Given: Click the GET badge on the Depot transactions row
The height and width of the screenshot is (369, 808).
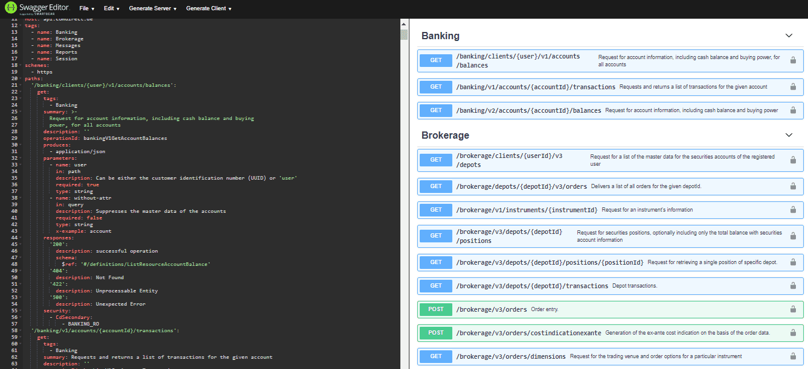Looking at the screenshot, I should [436, 286].
